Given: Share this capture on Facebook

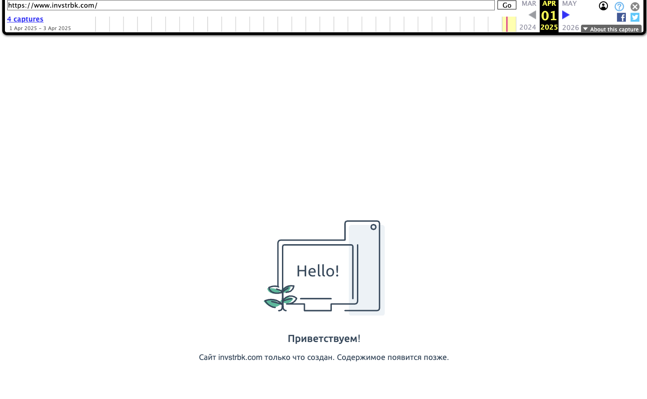Looking at the screenshot, I should 621,18.
